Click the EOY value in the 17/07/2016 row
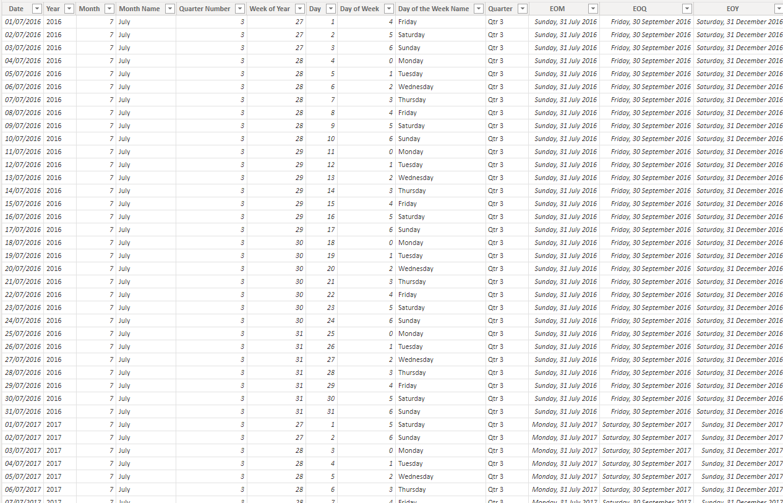Image resolution: width=783 pixels, height=503 pixels. (739, 230)
